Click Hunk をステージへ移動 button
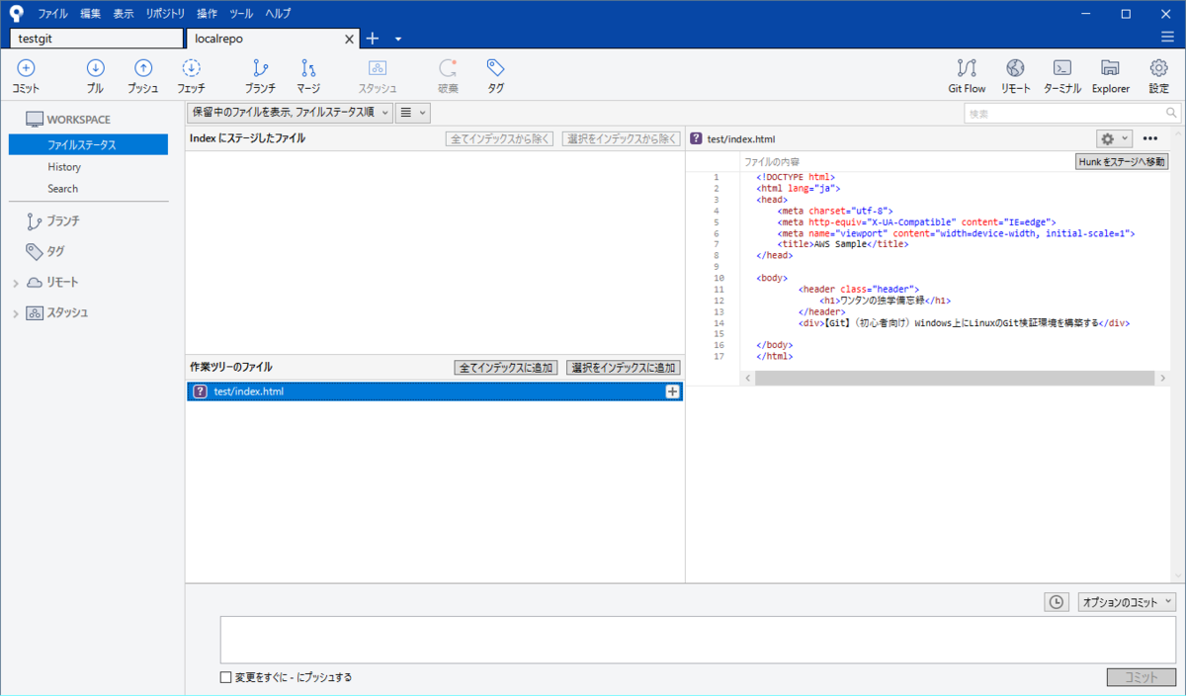The height and width of the screenshot is (696, 1186). pos(1122,161)
